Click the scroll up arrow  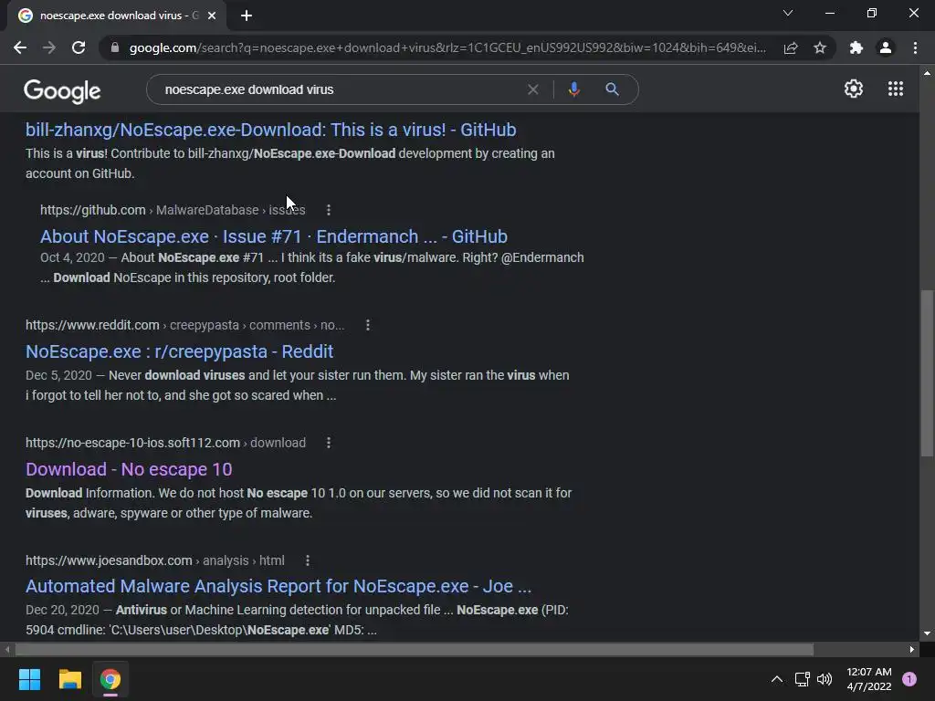click(x=927, y=73)
